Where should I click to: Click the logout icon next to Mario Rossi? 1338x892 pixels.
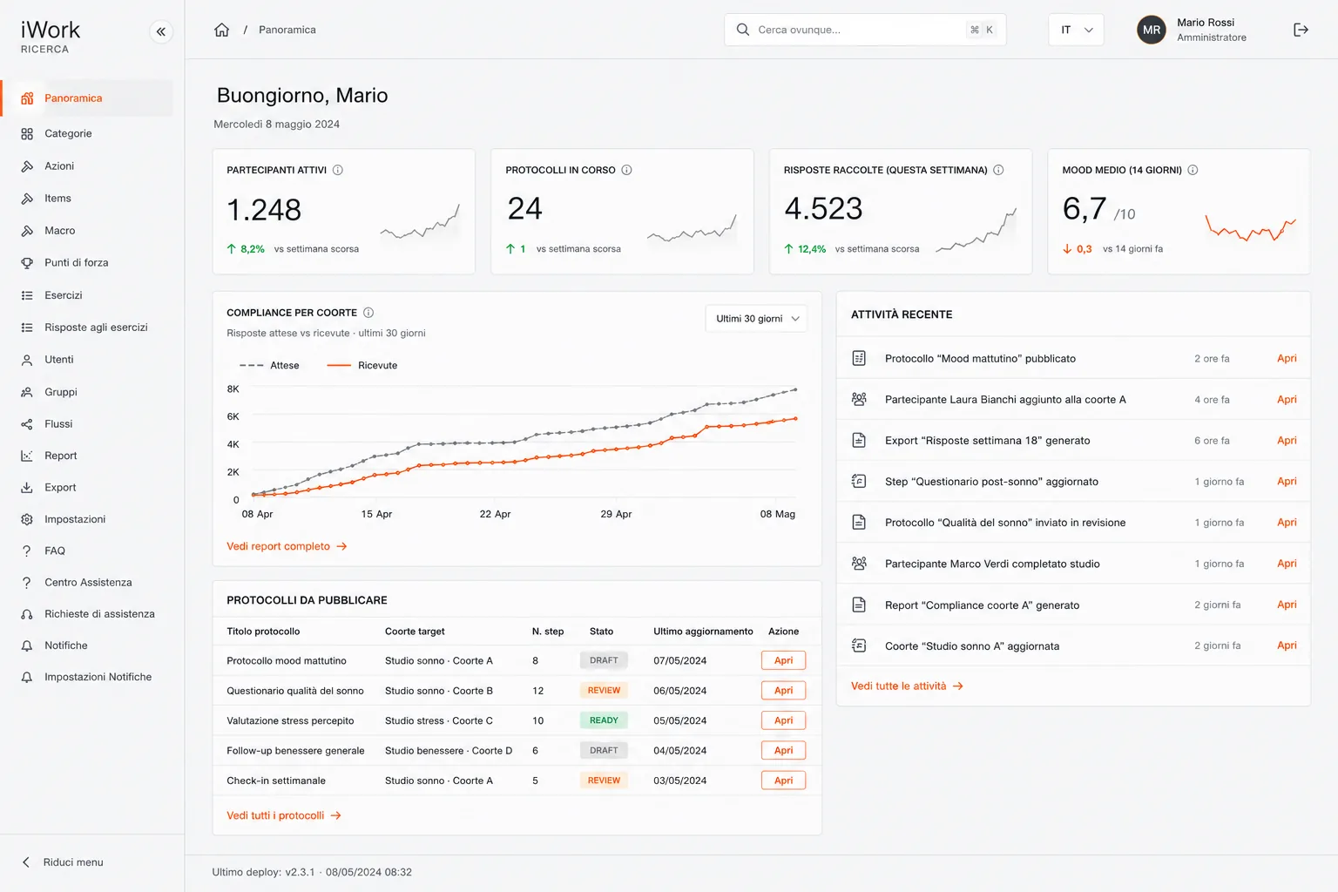click(x=1301, y=30)
